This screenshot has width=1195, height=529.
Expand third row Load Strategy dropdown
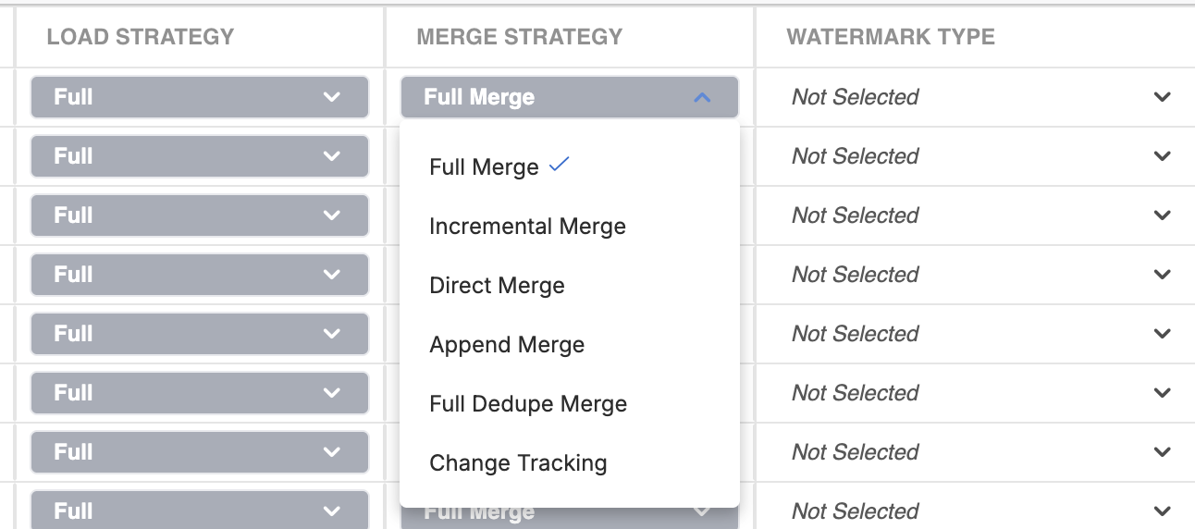pos(199,215)
